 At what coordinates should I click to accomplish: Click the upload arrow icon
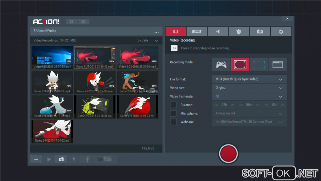pos(74,159)
